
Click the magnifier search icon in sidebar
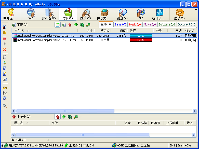(x=5, y=106)
